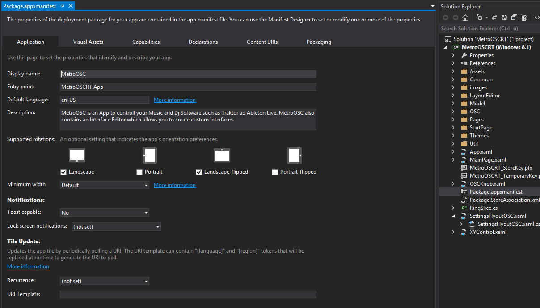Image resolution: width=540 pixels, height=308 pixels.
Task: Expand the XYControl.xaml node
Action: (453, 232)
